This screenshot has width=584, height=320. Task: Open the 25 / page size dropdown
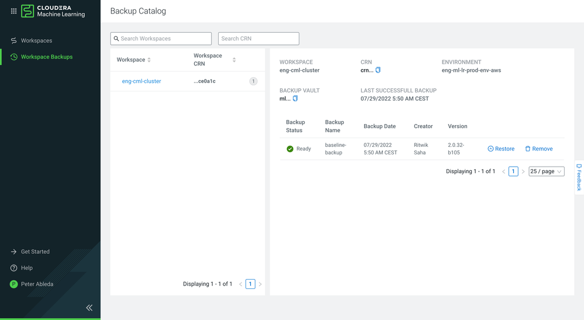[546, 171]
